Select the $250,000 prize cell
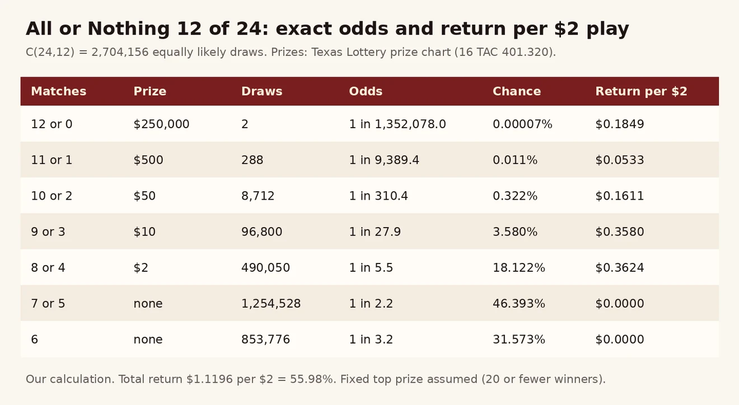Screen dimensions: 739x405 click(161, 124)
